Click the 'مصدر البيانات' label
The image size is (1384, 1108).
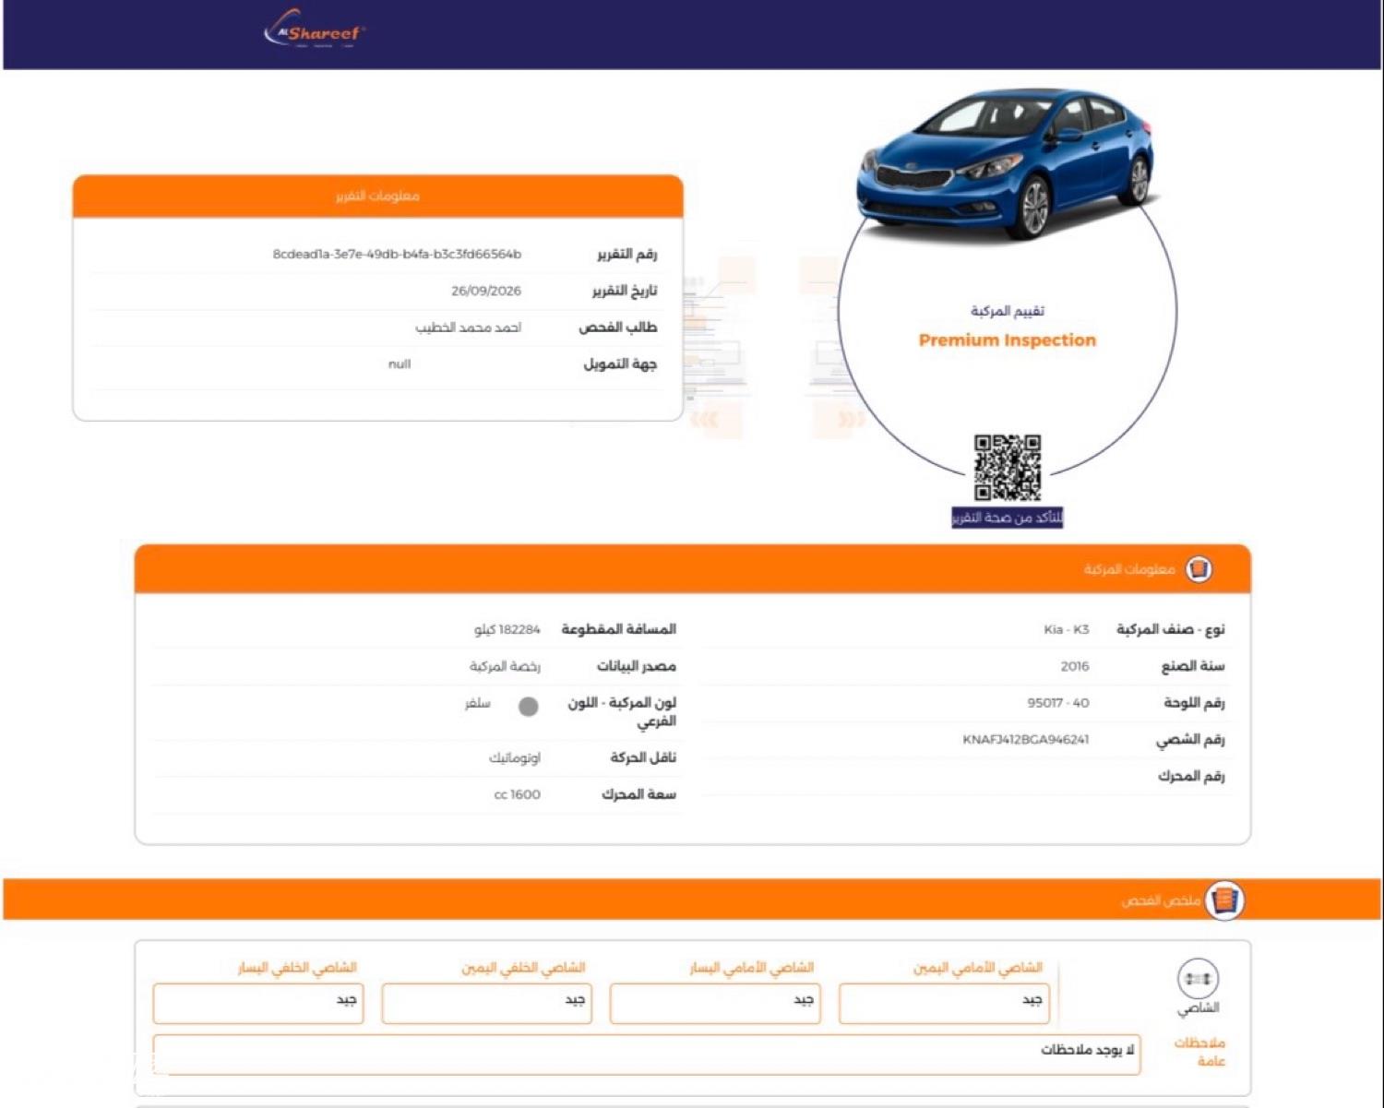pos(636,666)
